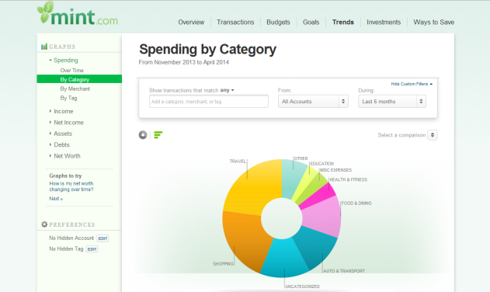Viewport: 490px width, 292px height.
Task: Edit the No Hidden Tag preference
Action: pyautogui.click(x=92, y=249)
